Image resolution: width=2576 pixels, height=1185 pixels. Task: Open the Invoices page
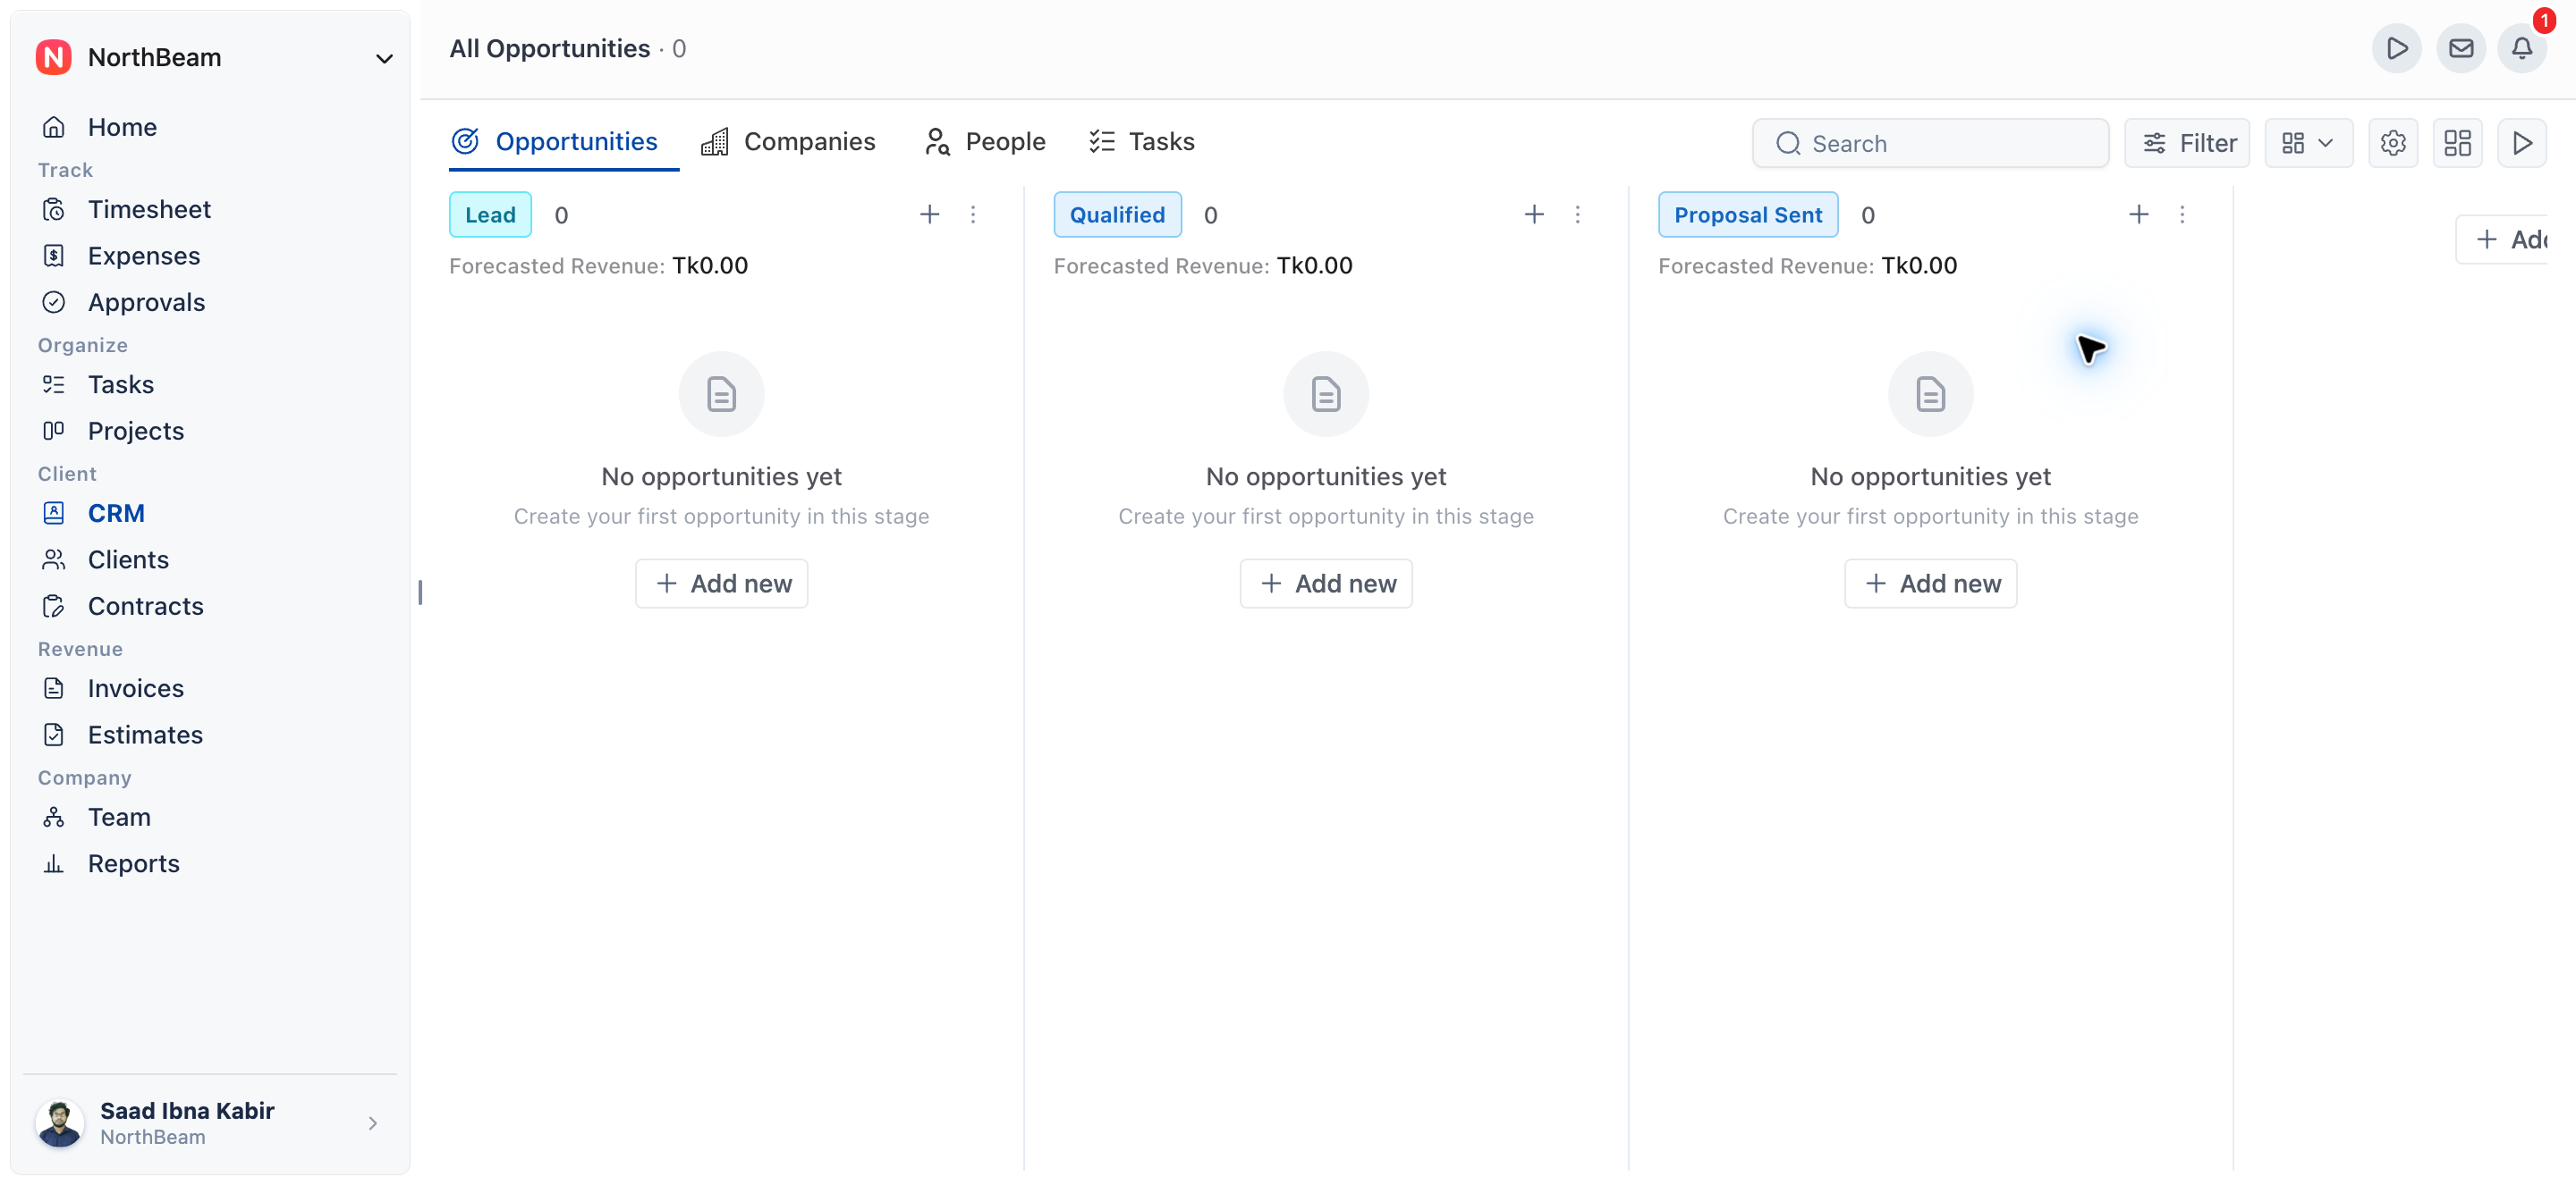click(135, 688)
